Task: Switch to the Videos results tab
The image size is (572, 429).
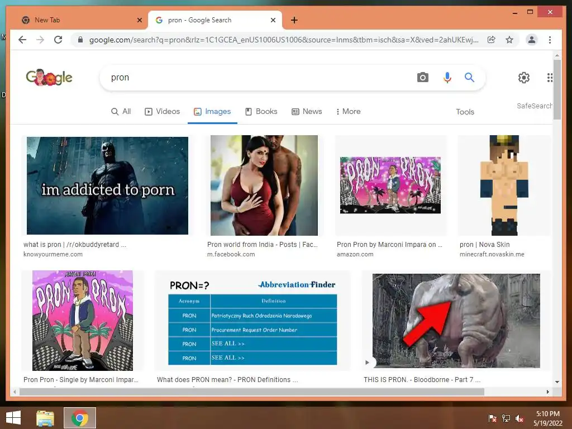Action: point(163,111)
